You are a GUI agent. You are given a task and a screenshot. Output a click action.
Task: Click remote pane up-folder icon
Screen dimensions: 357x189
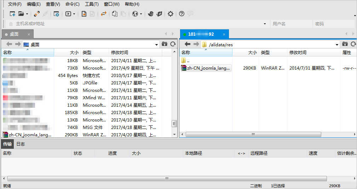(x=345, y=44)
